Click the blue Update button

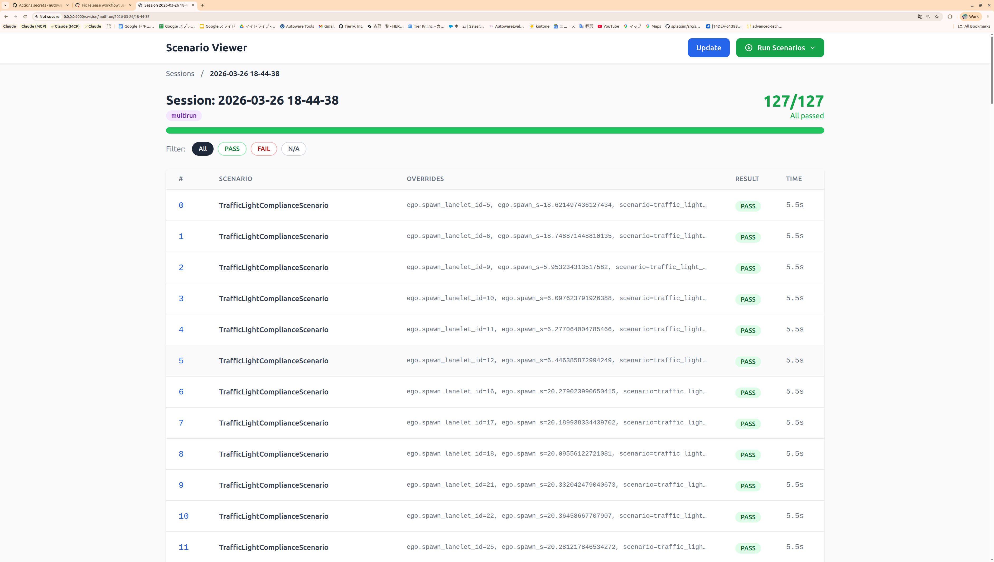[x=708, y=47]
